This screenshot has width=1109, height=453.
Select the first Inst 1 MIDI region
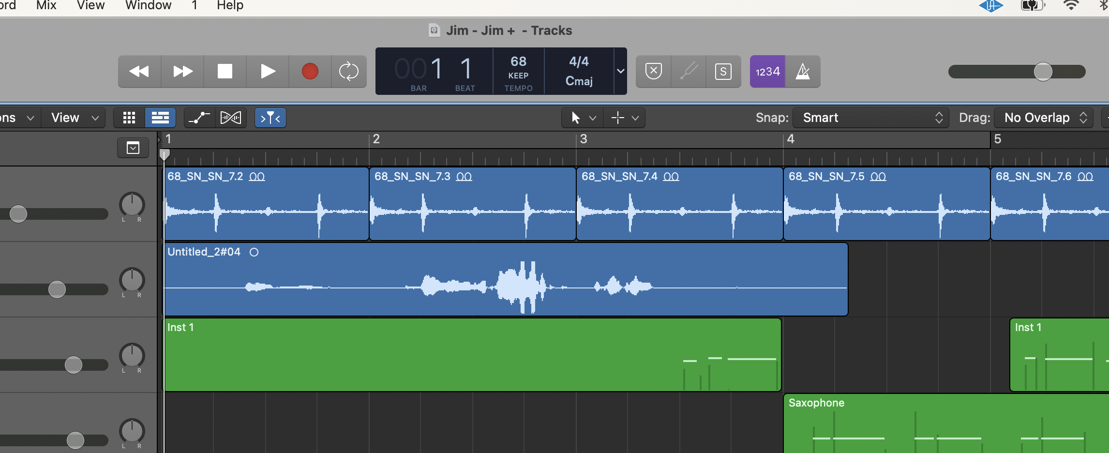473,355
